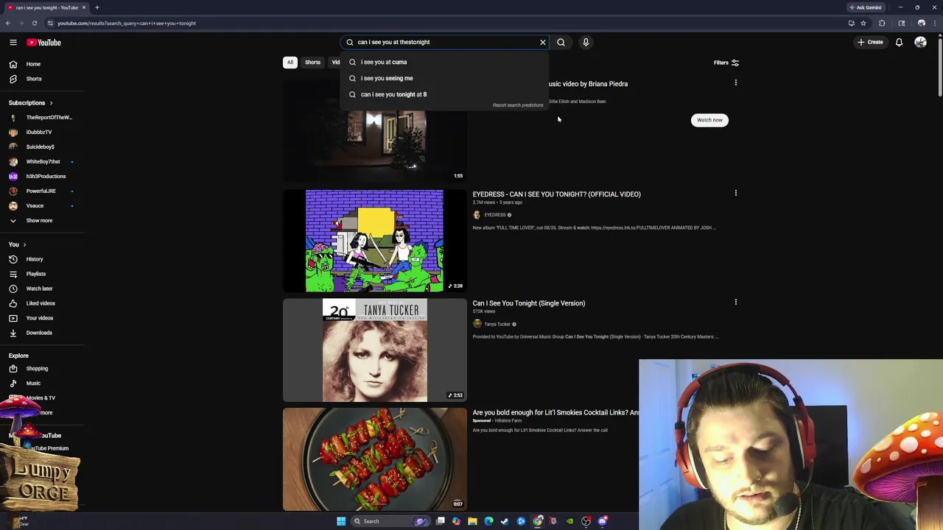The height and width of the screenshot is (530, 943).
Task: Clear the search box text with X
Action: (543, 42)
